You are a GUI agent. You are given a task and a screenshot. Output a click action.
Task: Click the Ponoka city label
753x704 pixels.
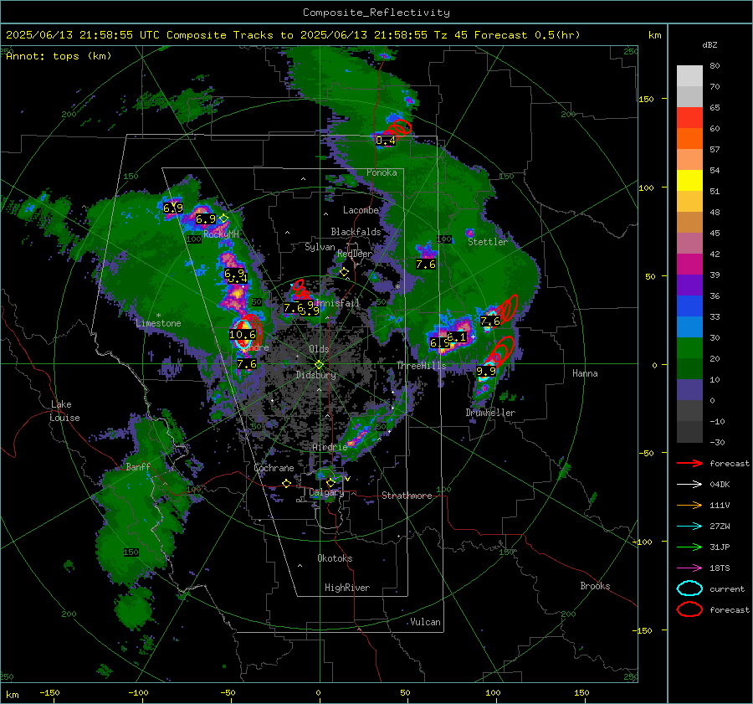pos(382,172)
